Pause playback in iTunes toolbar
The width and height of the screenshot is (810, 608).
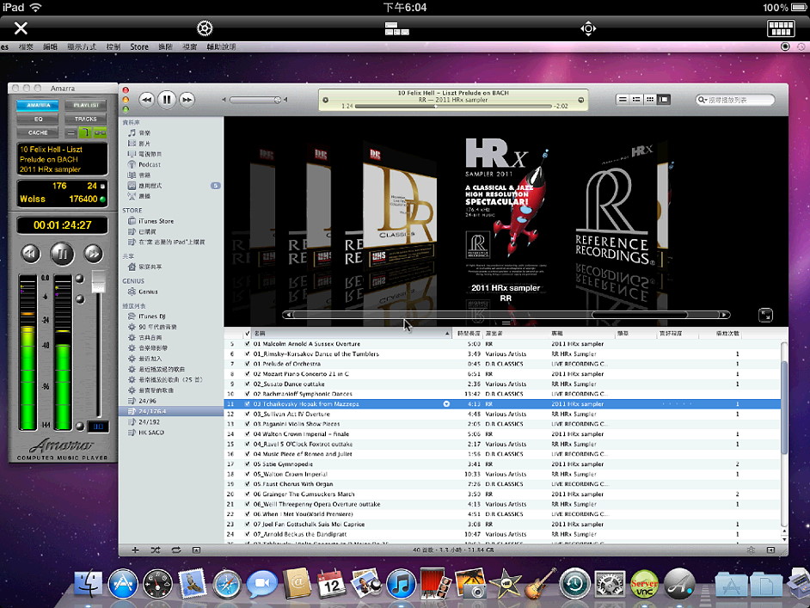click(x=167, y=99)
